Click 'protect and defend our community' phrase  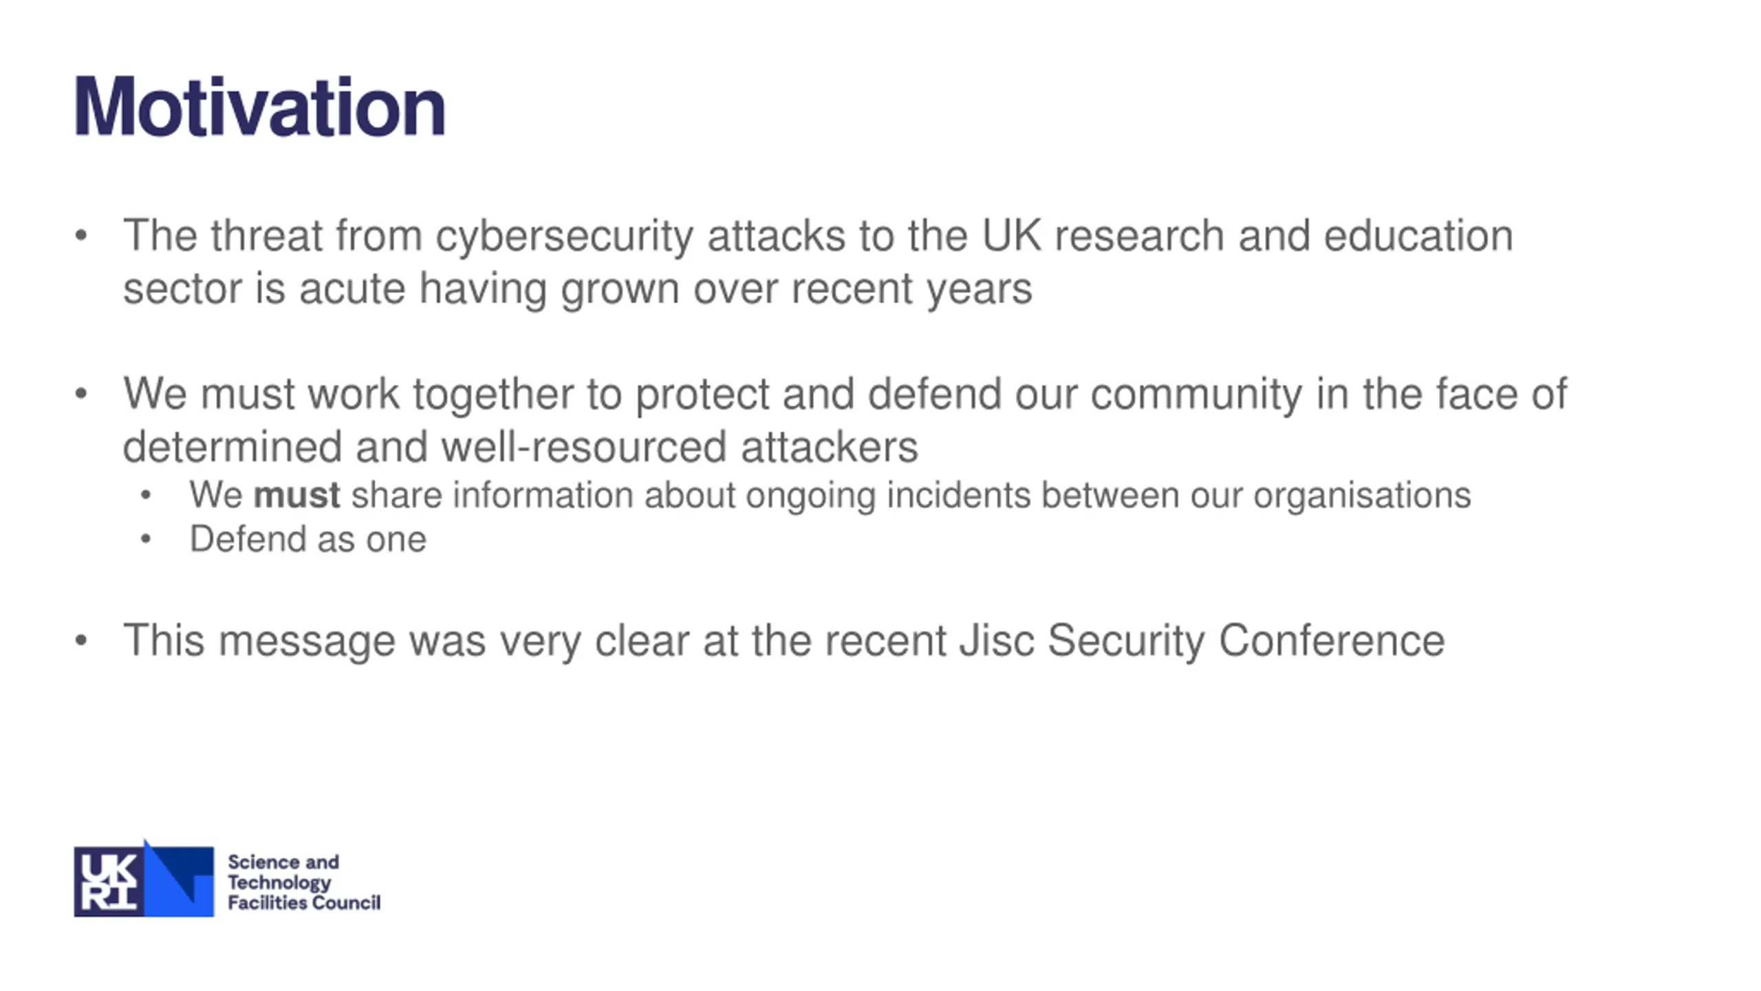969,396
